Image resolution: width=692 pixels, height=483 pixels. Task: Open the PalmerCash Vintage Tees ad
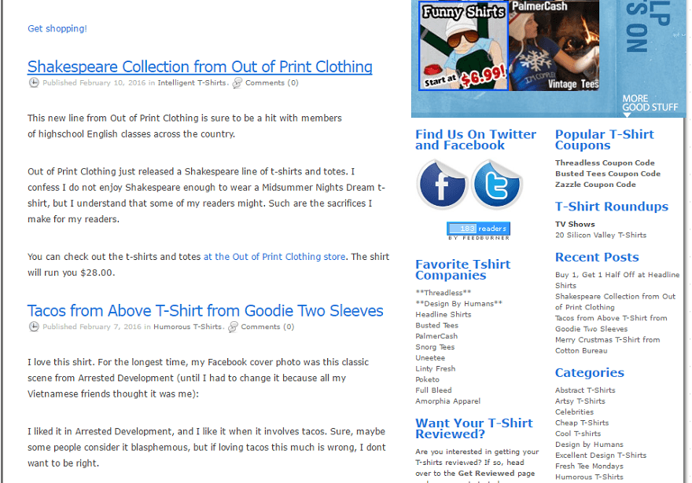click(554, 46)
